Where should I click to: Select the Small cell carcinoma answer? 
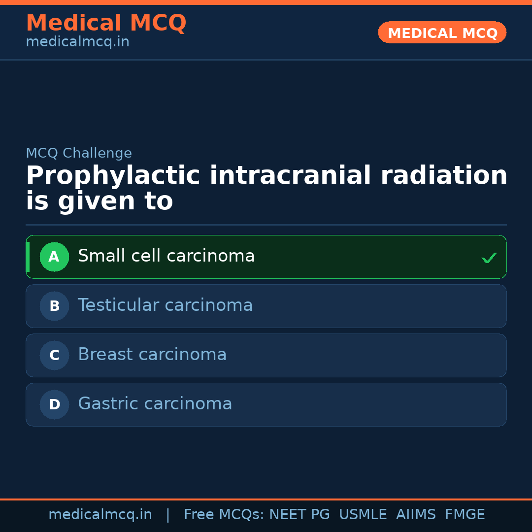point(166,256)
